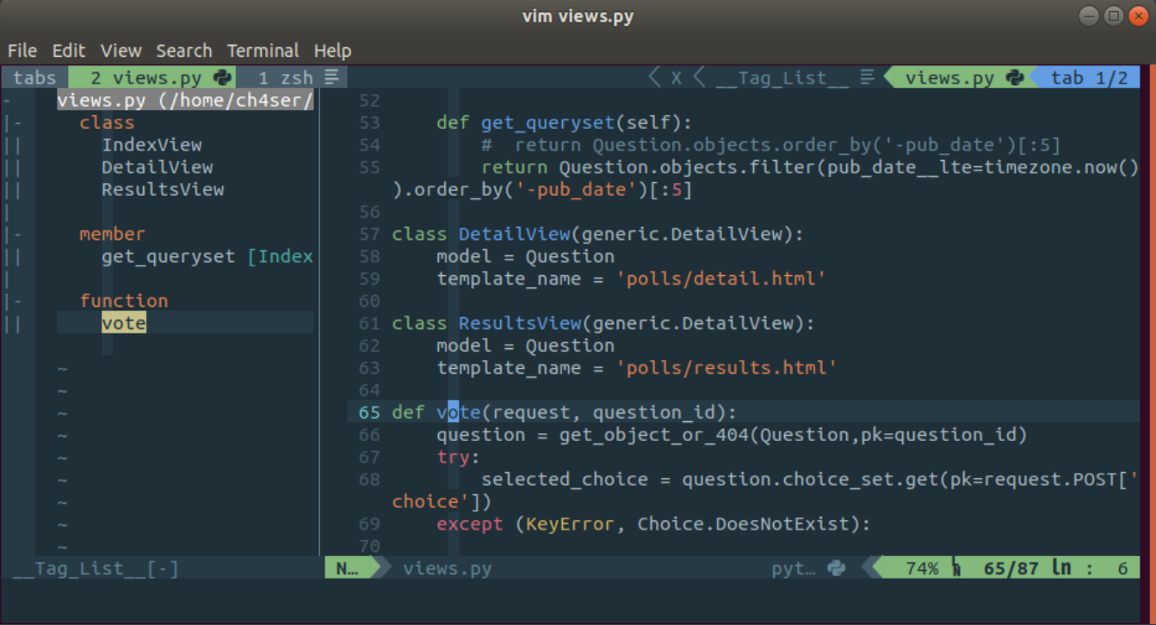Image resolution: width=1156 pixels, height=625 pixels.
Task: Click 'ResultsView' in class definition on line 61
Action: click(520, 323)
